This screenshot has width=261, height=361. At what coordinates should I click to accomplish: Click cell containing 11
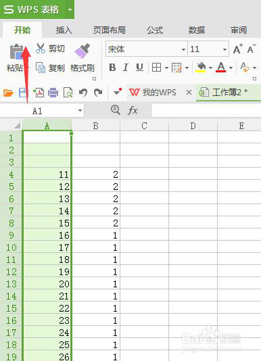point(47,174)
